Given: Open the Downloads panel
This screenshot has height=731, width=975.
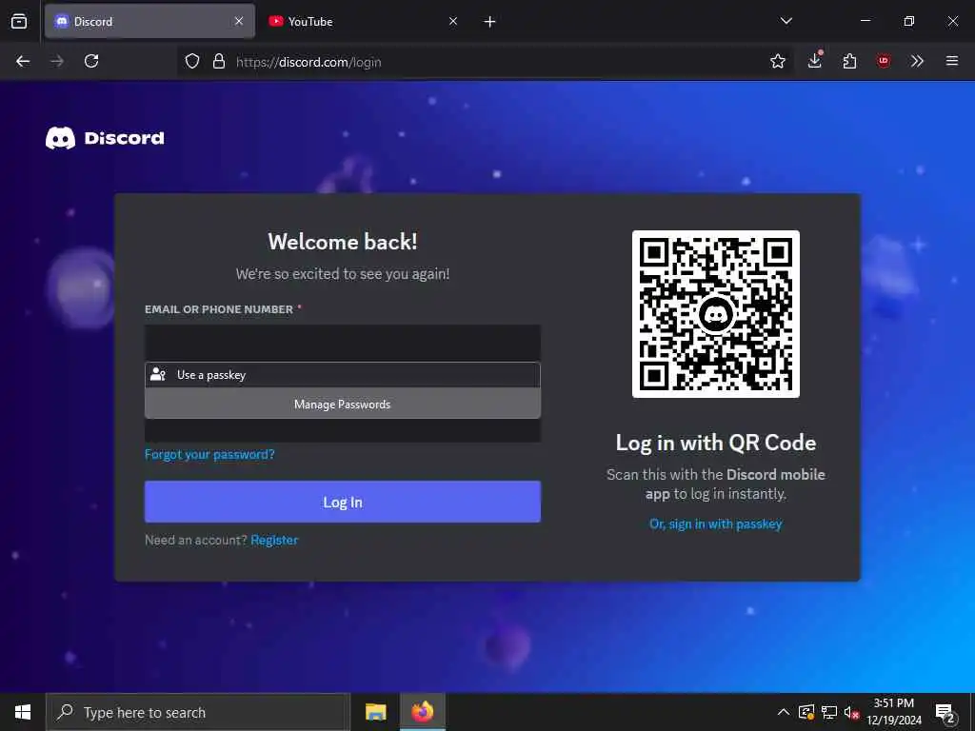Looking at the screenshot, I should [x=815, y=61].
